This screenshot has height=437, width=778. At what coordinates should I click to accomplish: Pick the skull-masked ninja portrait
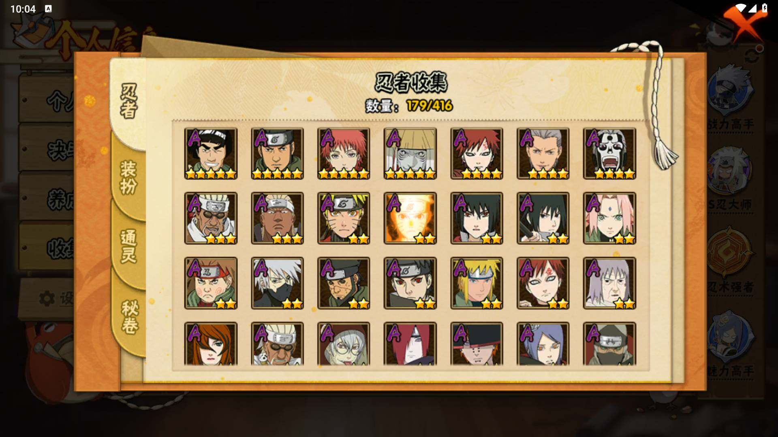(609, 154)
